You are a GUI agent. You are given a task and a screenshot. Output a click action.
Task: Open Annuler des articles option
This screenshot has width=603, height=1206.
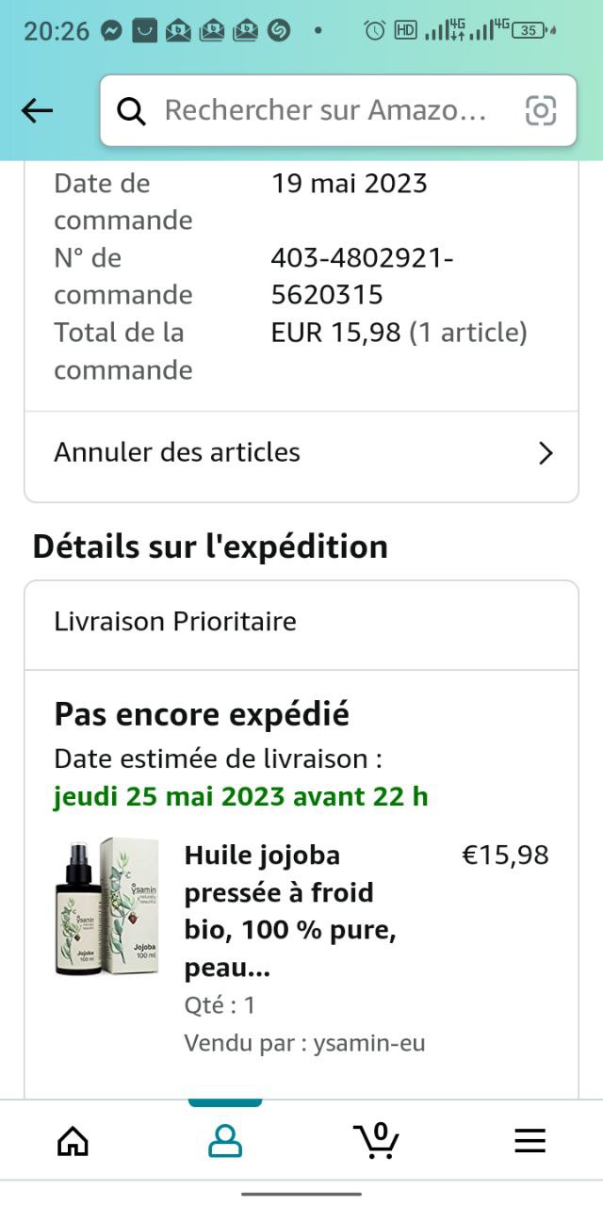tap(177, 452)
